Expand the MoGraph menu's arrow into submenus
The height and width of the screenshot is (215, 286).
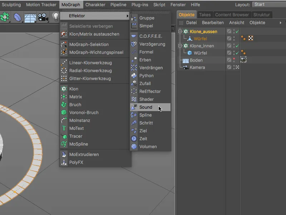coord(128,16)
